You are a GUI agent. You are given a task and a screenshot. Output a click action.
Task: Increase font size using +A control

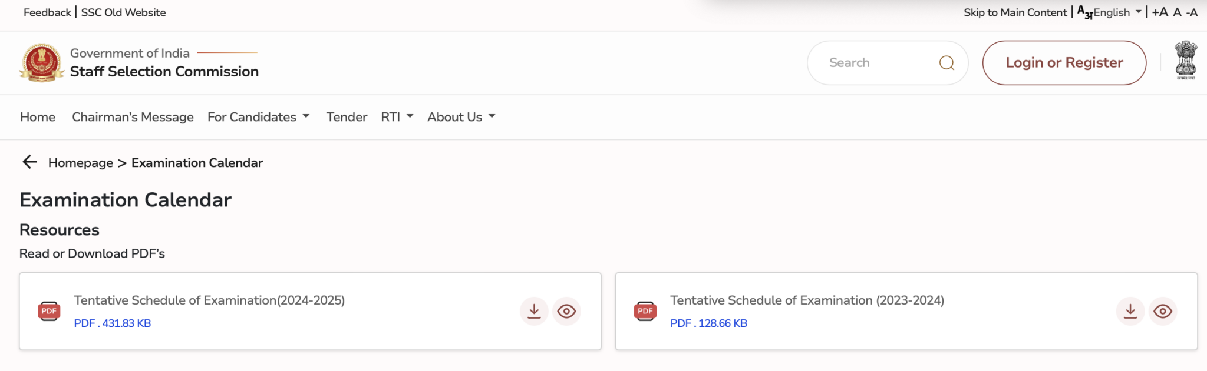pos(1160,11)
